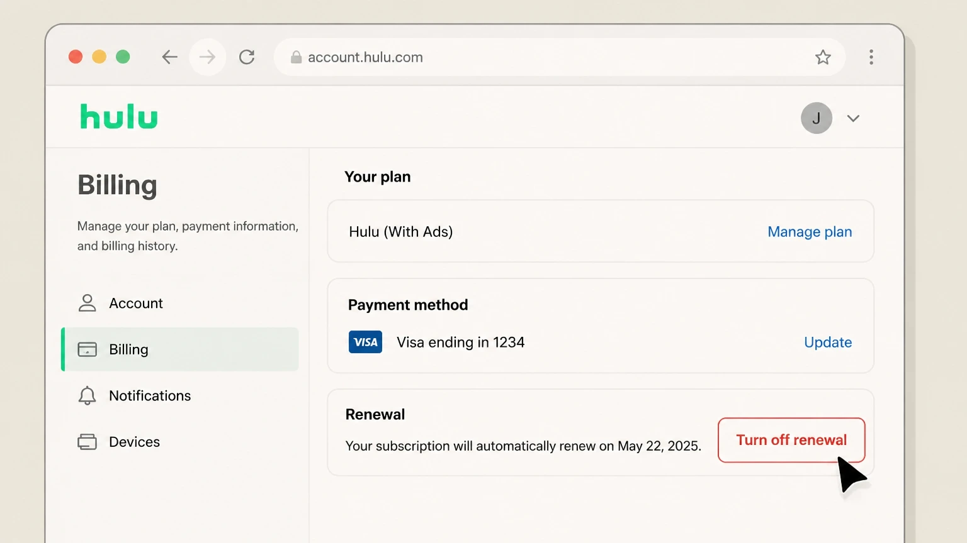
Task: Click the Billing page title
Action: click(117, 185)
